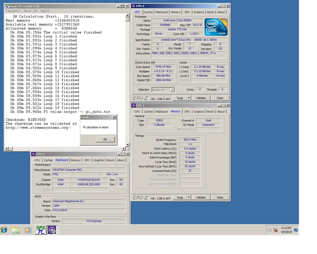
Task: Click the Command Rate 2T value
Action: 190,171
